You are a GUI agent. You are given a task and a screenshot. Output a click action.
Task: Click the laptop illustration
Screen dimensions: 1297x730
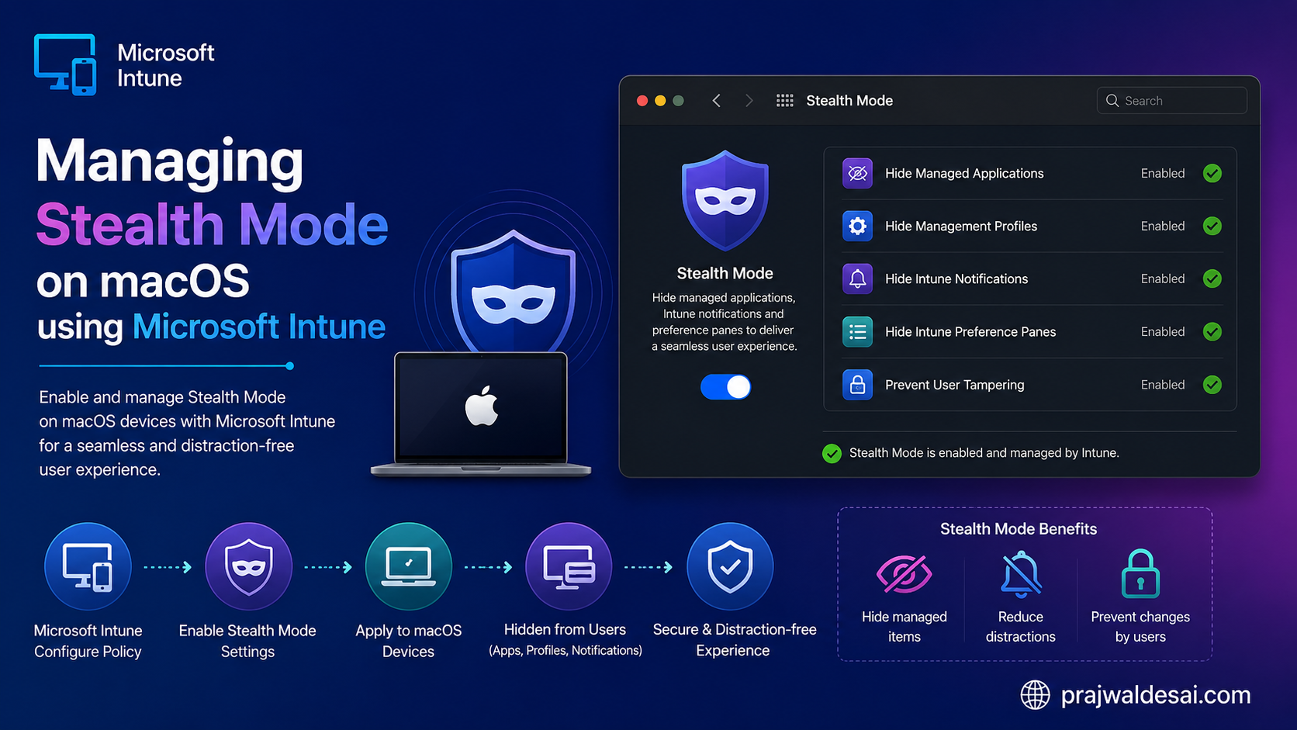point(481,413)
